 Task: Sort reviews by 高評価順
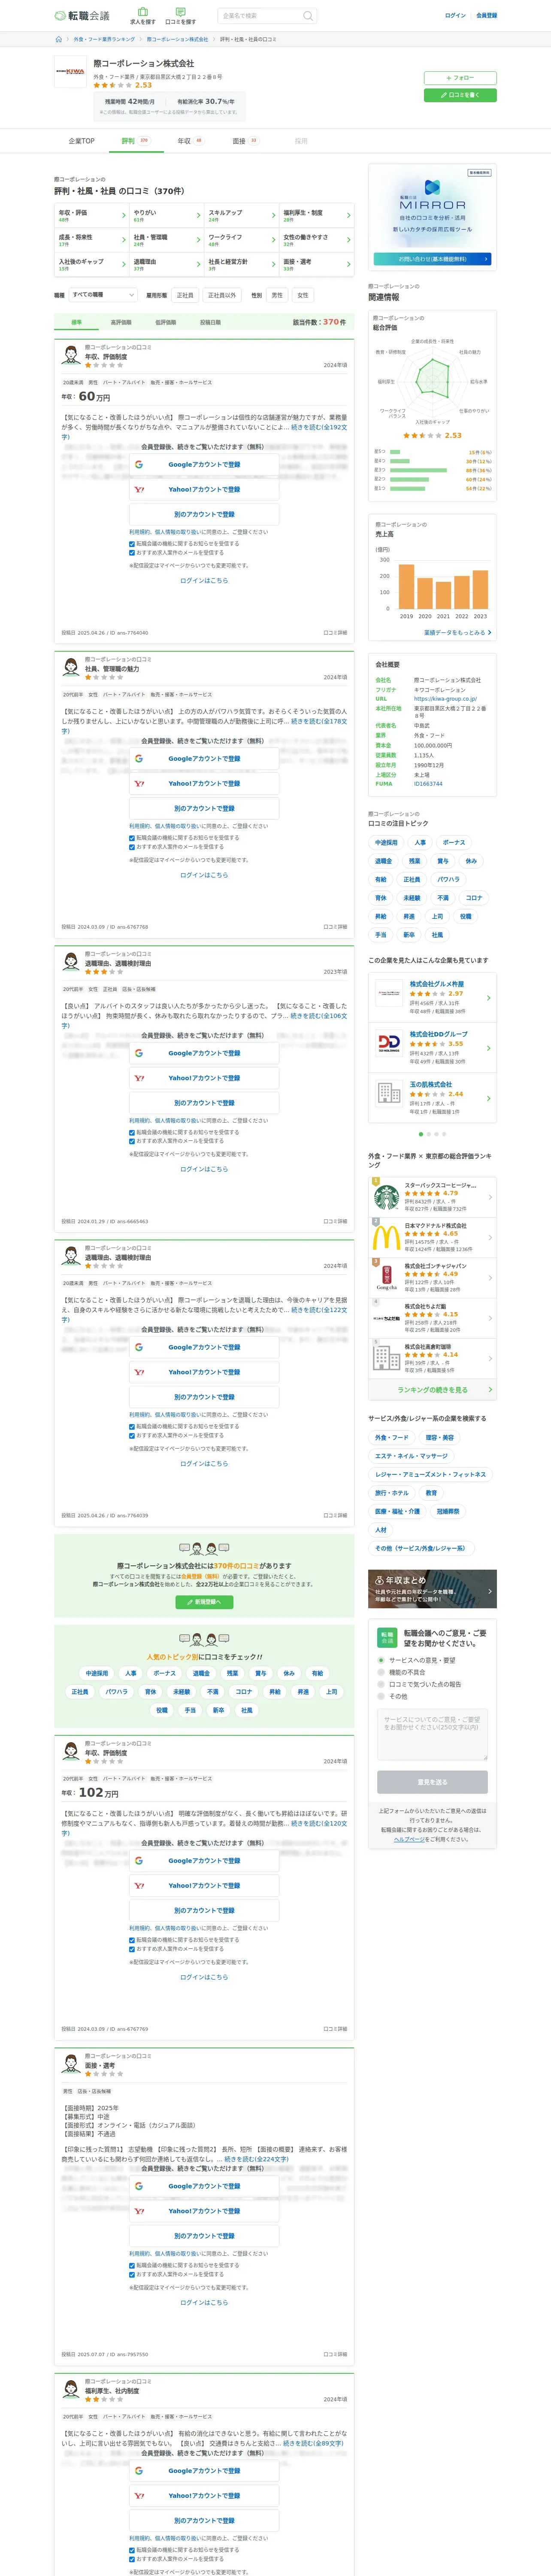(121, 322)
